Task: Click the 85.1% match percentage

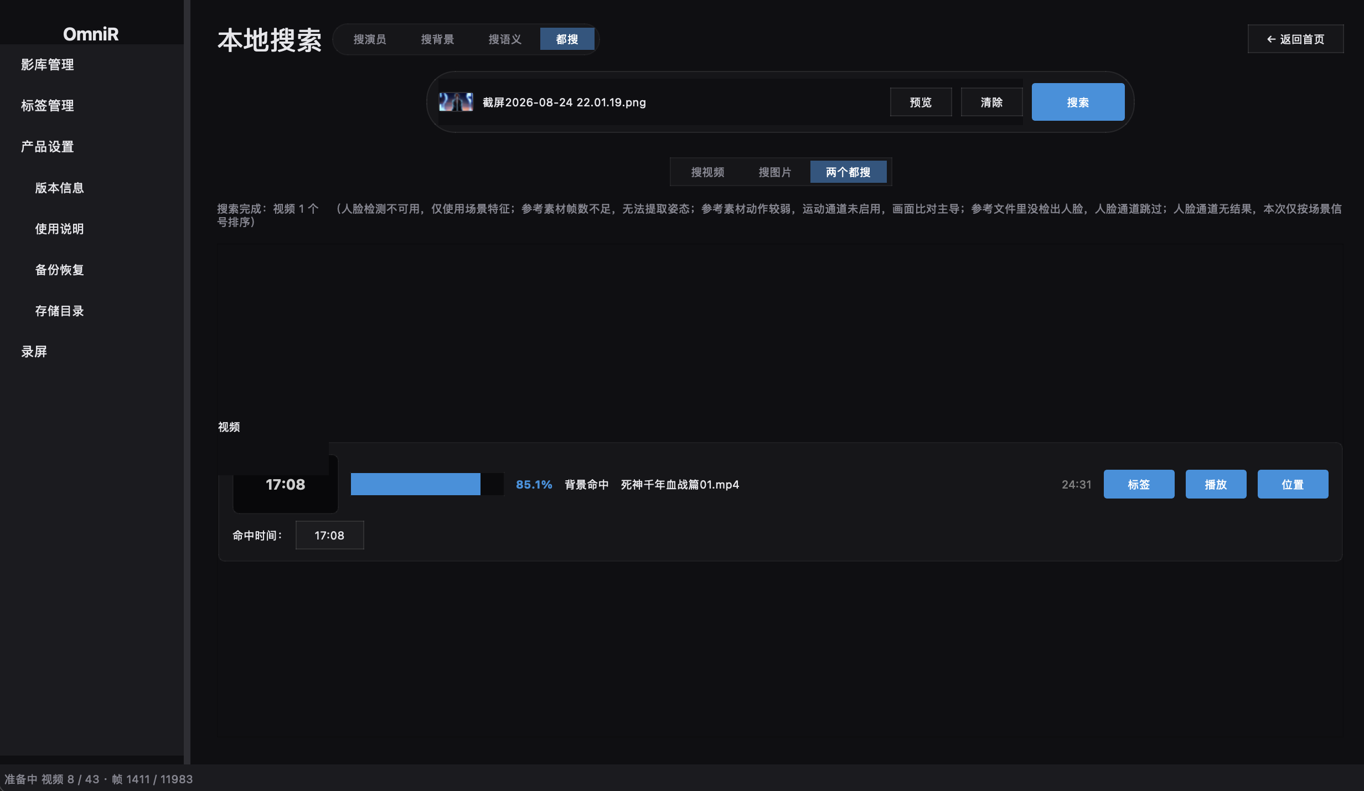Action: pyautogui.click(x=534, y=485)
